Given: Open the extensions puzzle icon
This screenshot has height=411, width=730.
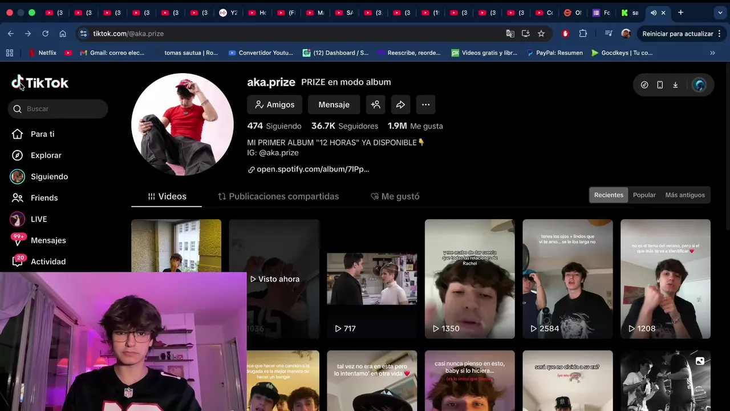Looking at the screenshot, I should (583, 34).
